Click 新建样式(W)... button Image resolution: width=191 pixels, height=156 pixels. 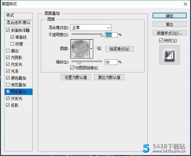click(x=170, y=33)
